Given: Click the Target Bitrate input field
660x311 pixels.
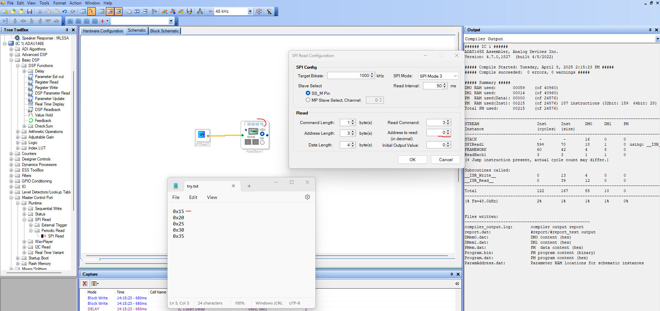Looking at the screenshot, I should click(x=348, y=76).
